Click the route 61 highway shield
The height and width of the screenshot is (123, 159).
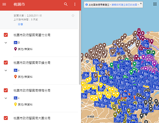pos(148,33)
